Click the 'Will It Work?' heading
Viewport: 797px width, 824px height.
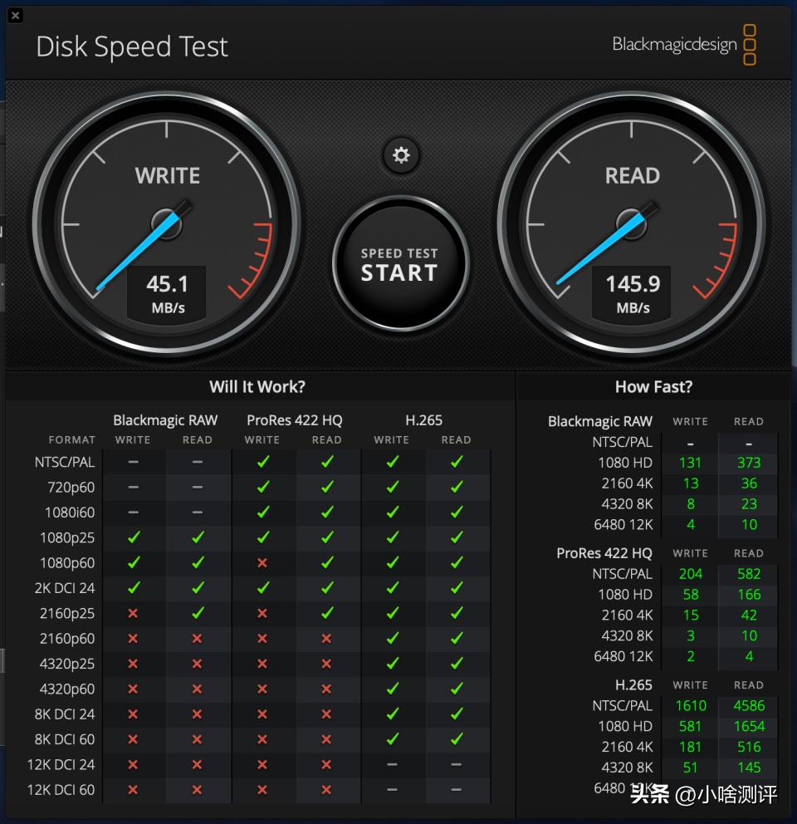click(257, 387)
